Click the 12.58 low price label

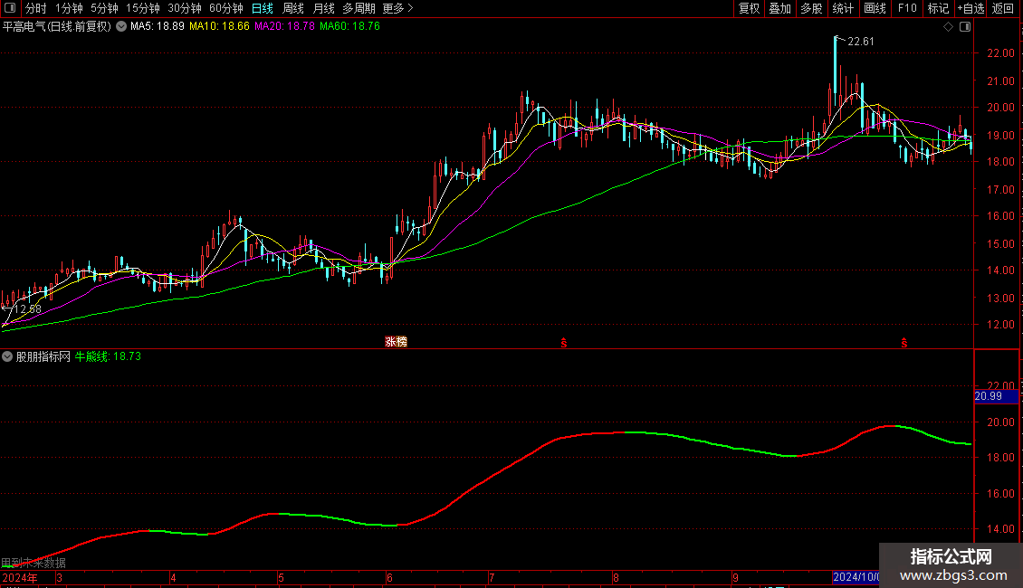(x=27, y=309)
